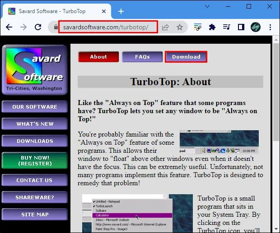Open the About tab button

click(98, 57)
